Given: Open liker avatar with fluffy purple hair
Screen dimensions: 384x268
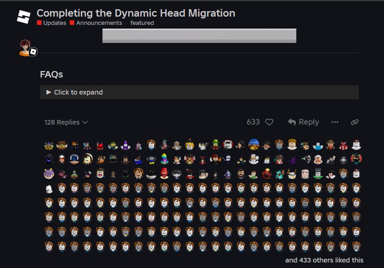Looking at the screenshot, I should click(x=49, y=174).
